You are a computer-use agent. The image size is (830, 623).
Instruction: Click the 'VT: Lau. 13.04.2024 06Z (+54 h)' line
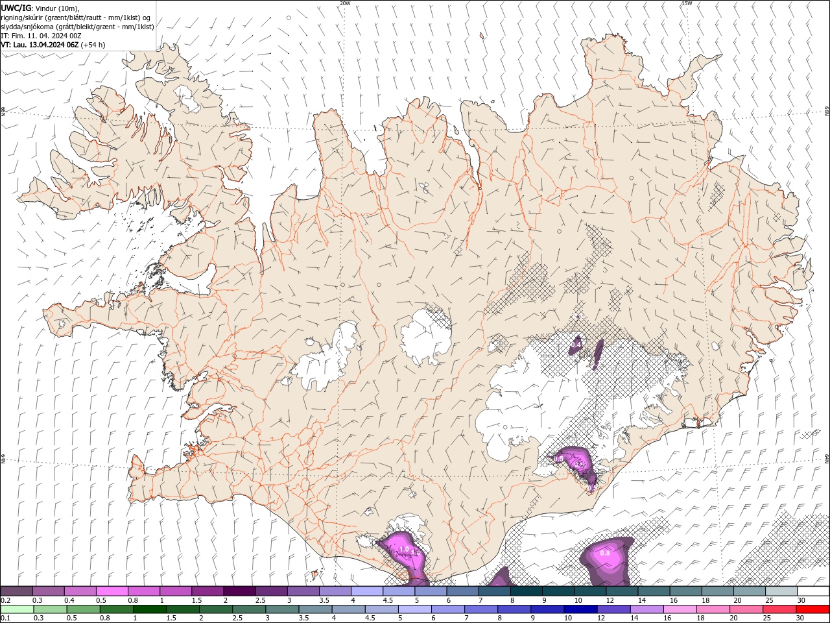pyautogui.click(x=53, y=45)
